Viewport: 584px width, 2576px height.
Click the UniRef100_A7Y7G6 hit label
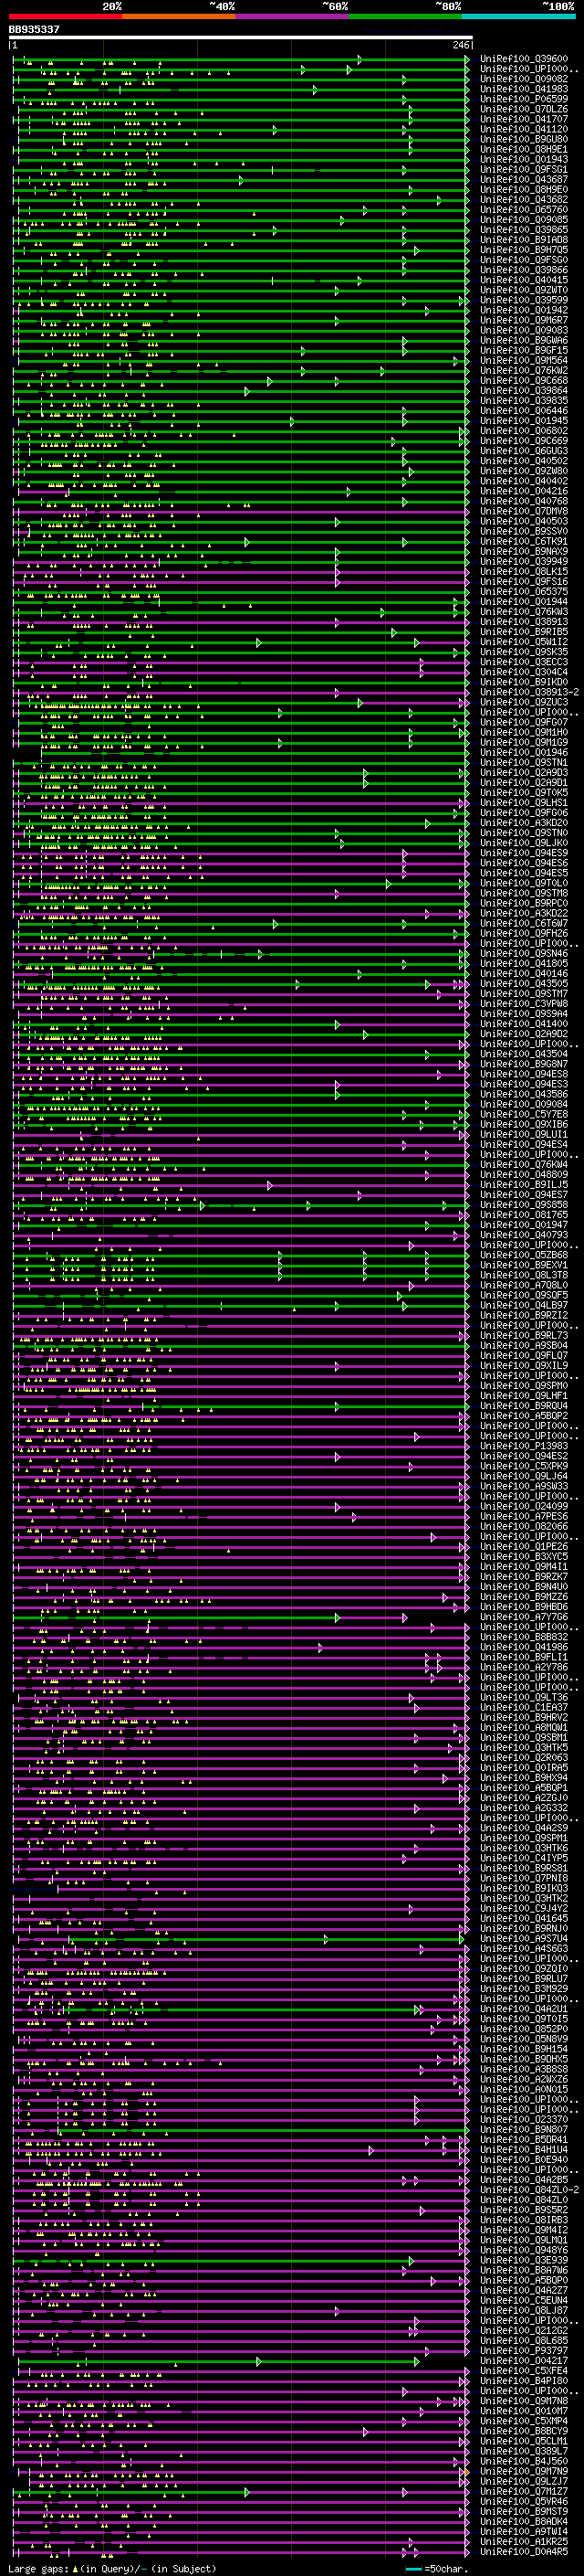[x=524, y=1617]
